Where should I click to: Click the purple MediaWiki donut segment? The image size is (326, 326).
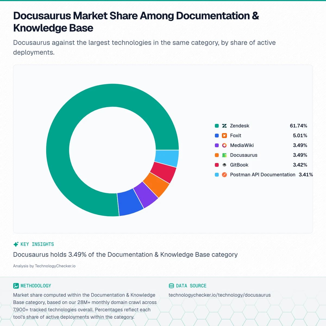pos(146,195)
